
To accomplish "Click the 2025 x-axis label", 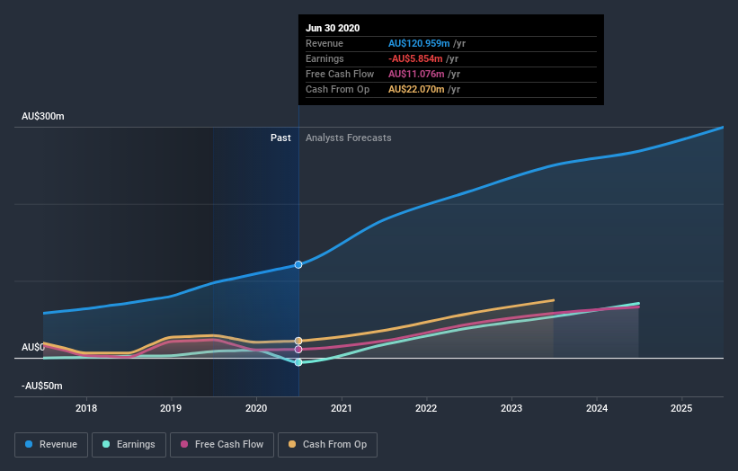I will (x=681, y=408).
